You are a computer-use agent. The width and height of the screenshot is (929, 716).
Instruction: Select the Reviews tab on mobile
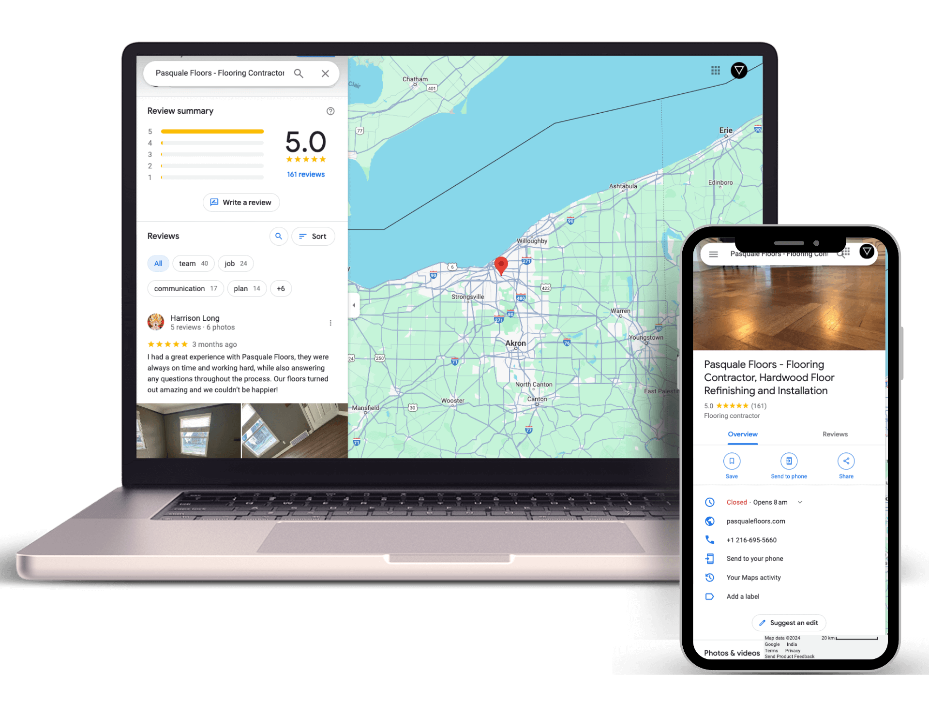(x=827, y=433)
